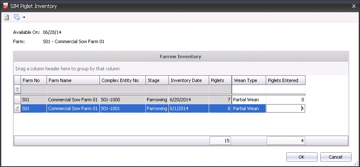The image size is (360, 167).
Task: Sort by the Stage column header
Action: [x=157, y=80]
